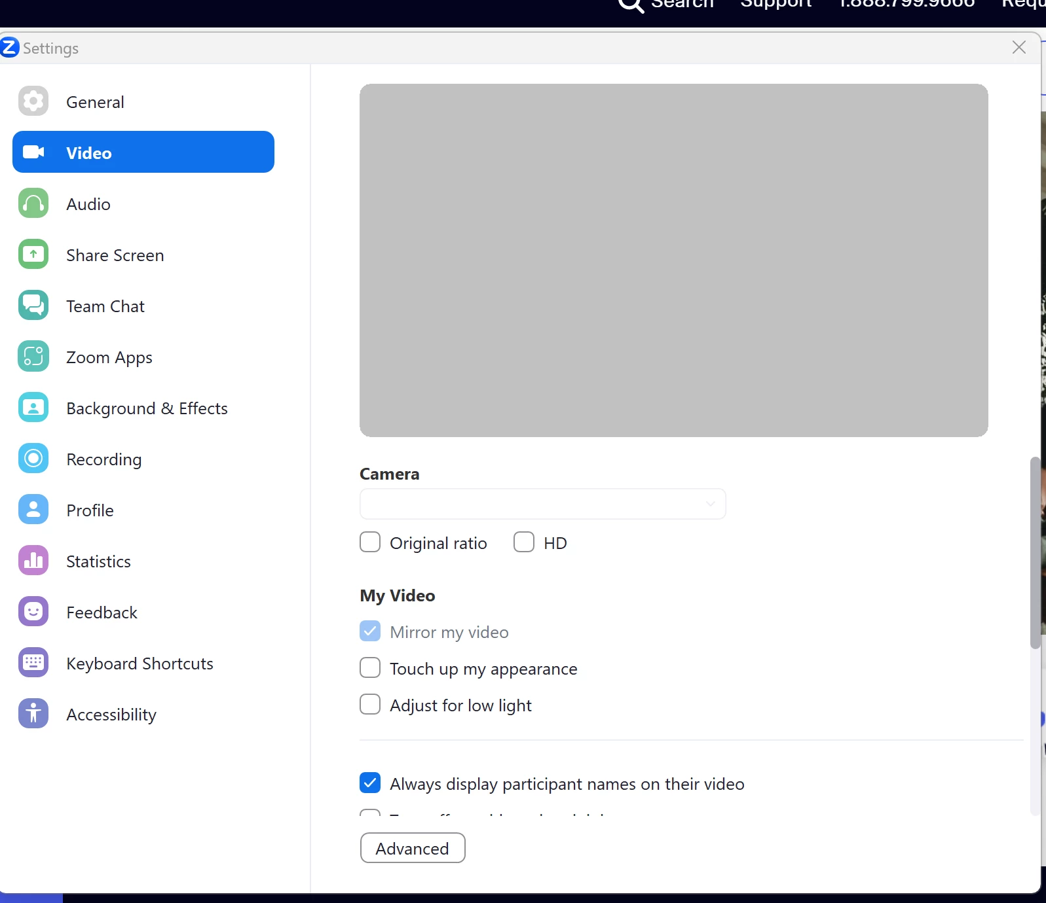Image resolution: width=1046 pixels, height=903 pixels.
Task: Open Accessibility settings
Action: coord(143,714)
